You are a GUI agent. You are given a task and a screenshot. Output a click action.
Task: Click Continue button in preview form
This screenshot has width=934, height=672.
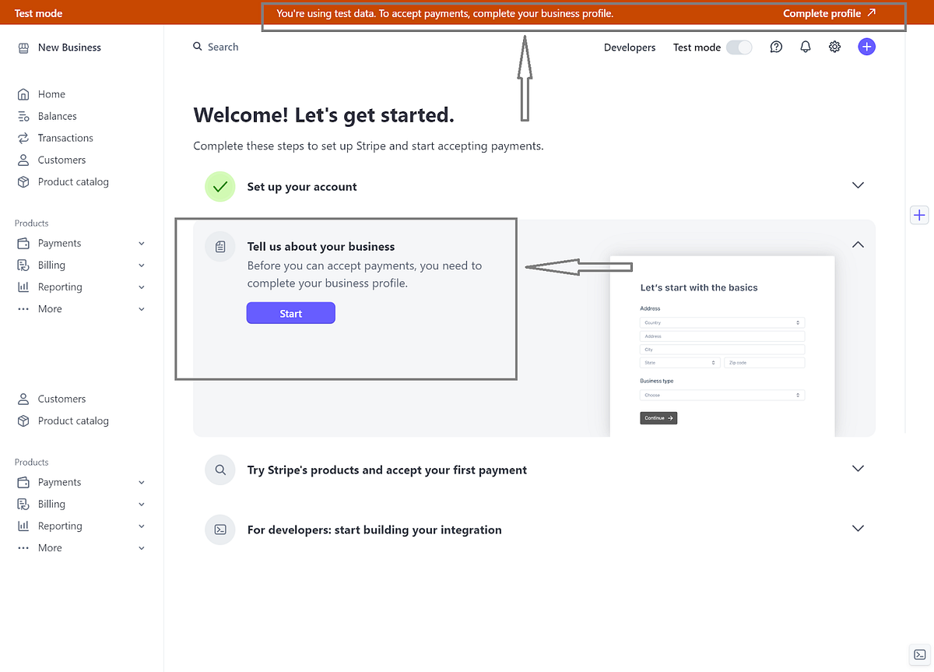pyautogui.click(x=658, y=418)
